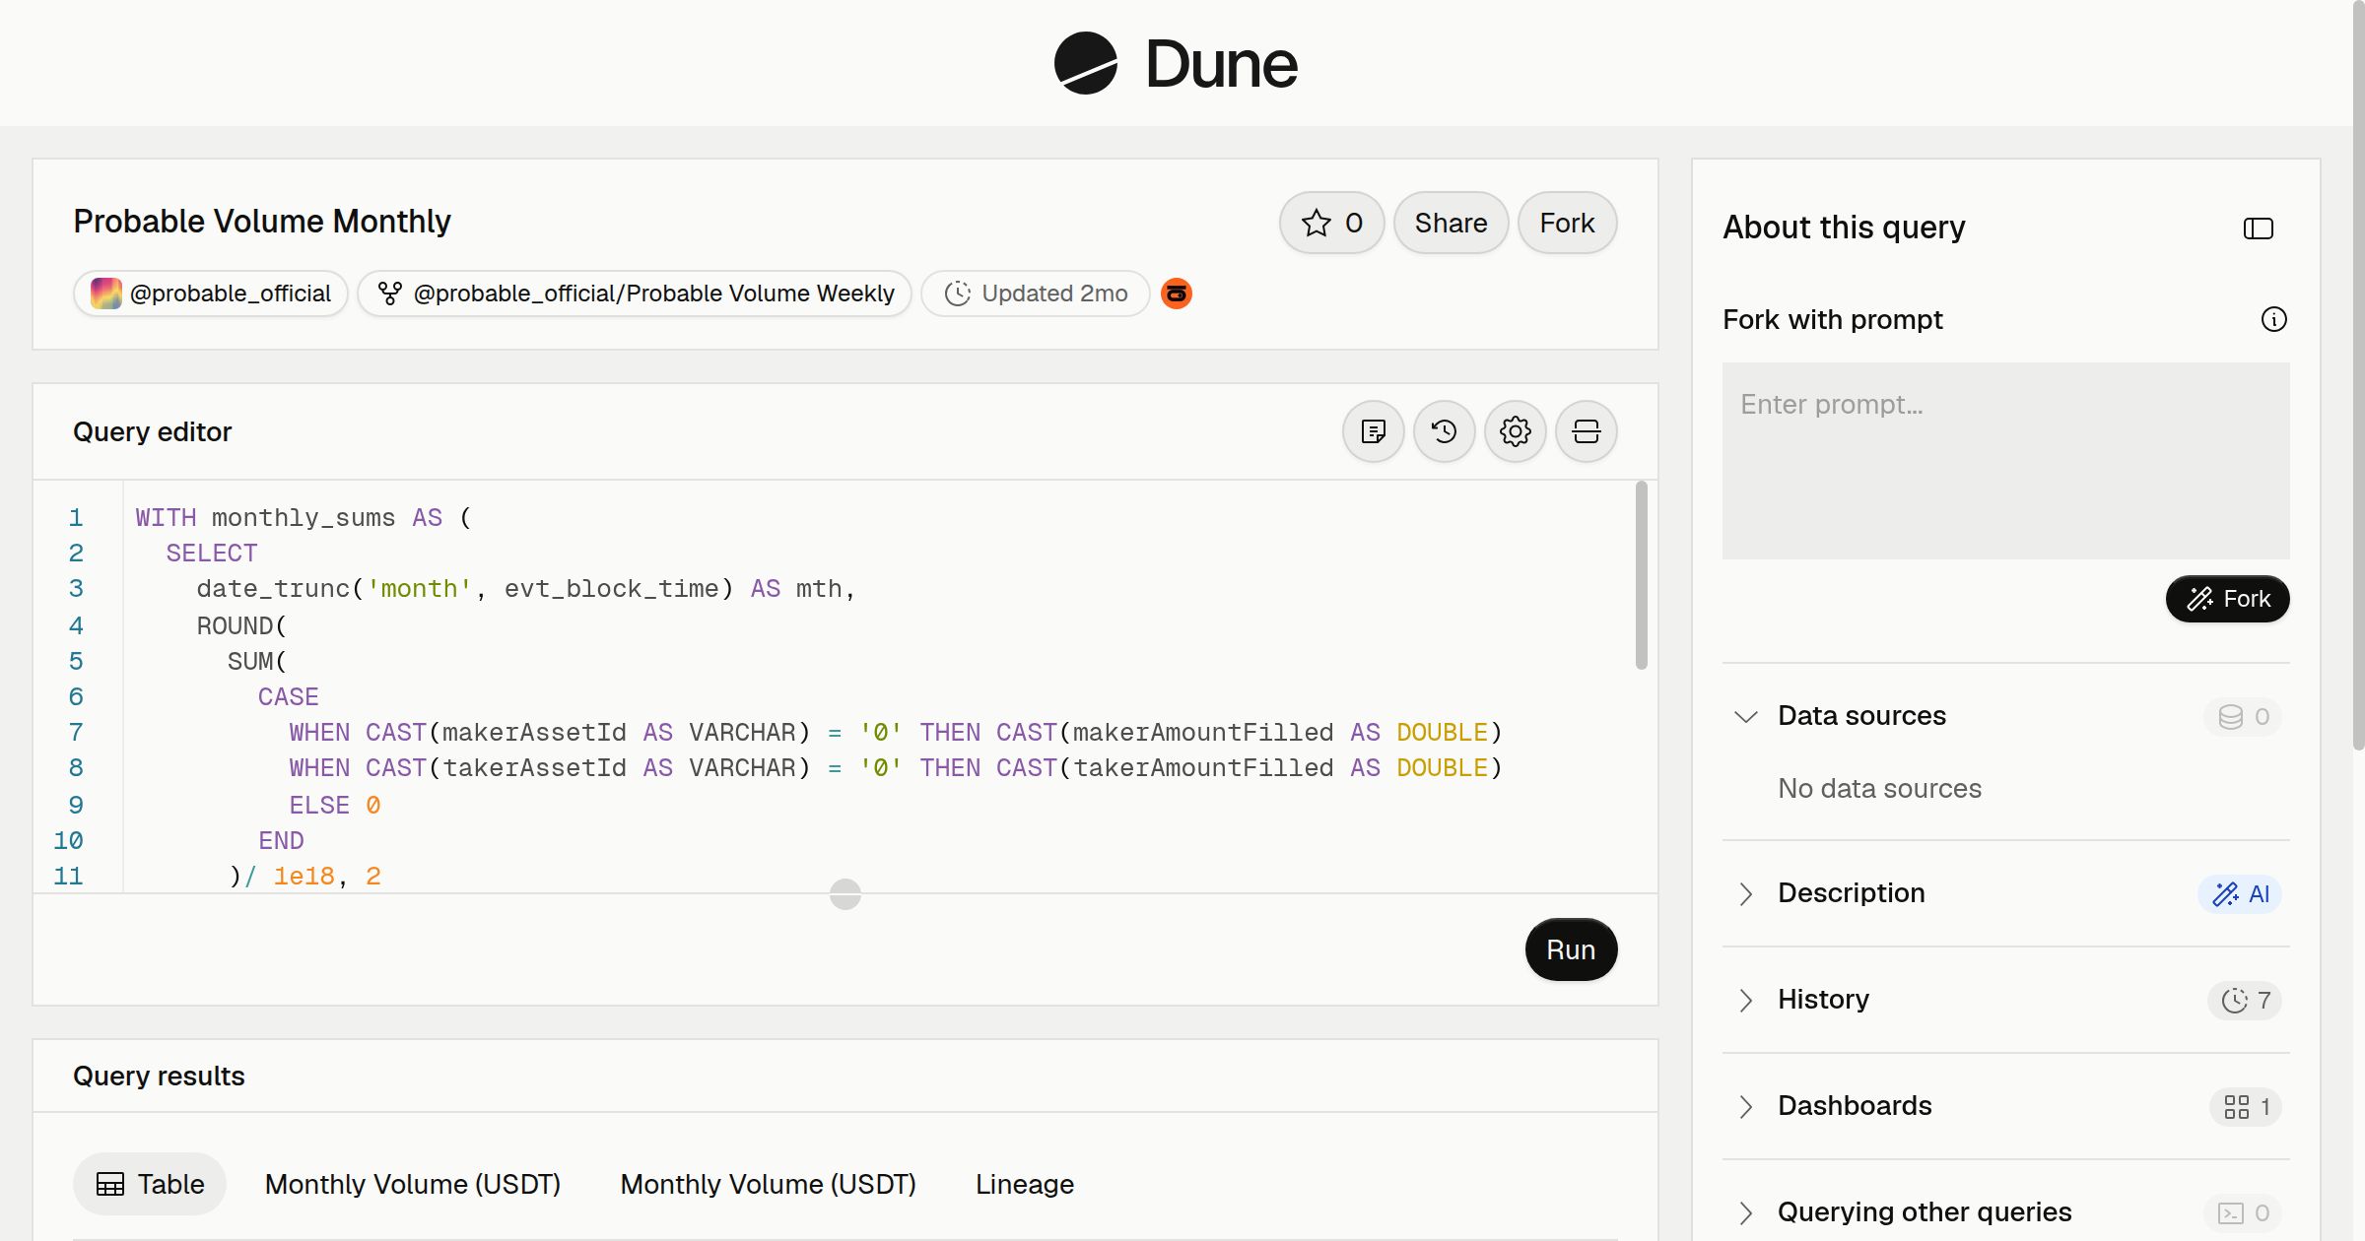Star the Probable Volume Monthly query

click(1332, 223)
